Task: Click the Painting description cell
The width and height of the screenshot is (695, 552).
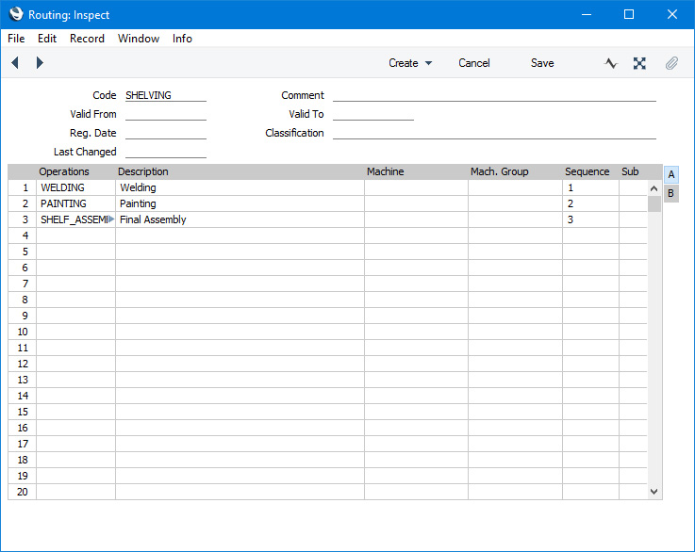Action: coord(240,203)
